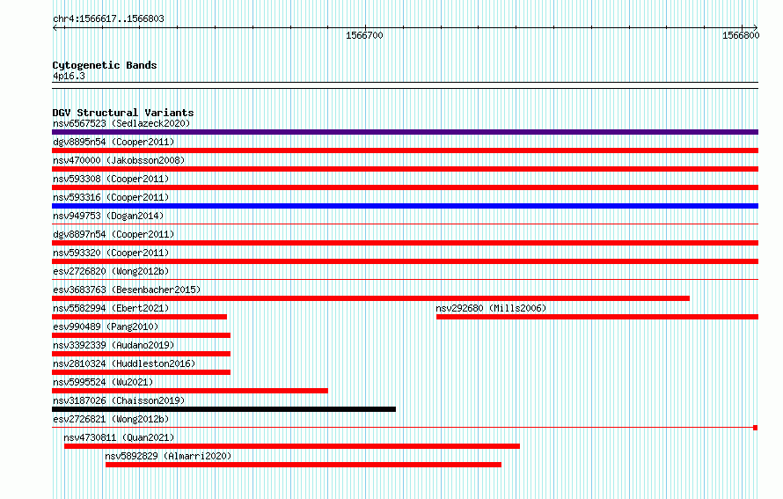This screenshot has width=783, height=499.
Task: Click dgv8897n54 (Cooper2011) label
Action: pos(113,234)
